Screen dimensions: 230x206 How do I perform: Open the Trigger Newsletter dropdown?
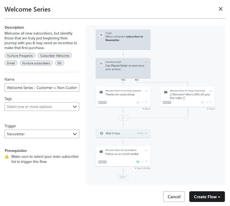point(42,134)
